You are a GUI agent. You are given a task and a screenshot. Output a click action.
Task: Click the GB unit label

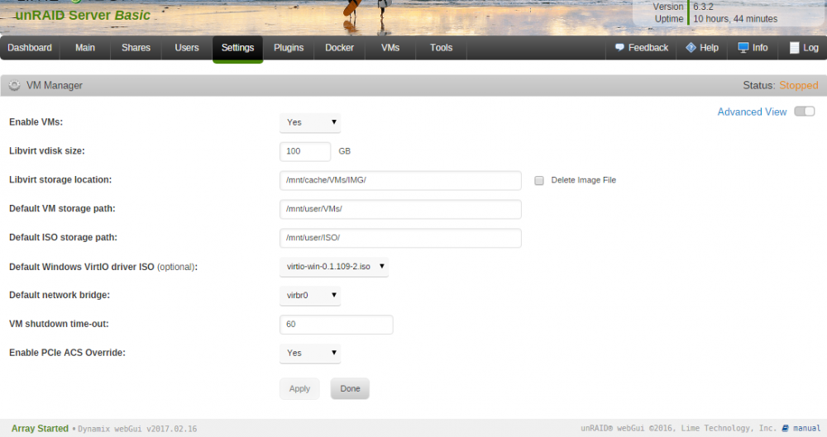[344, 151]
